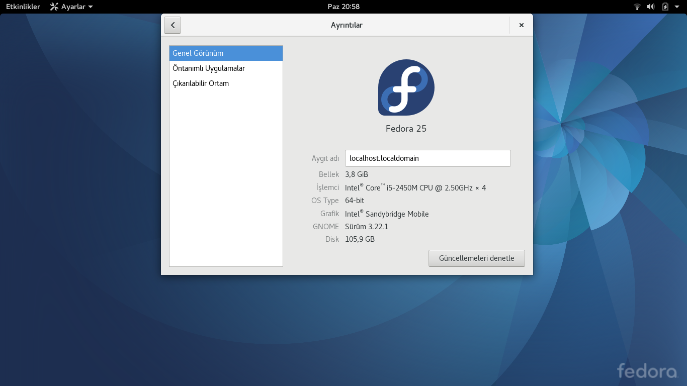Open the Wi-Fi status icon
687x386 pixels.
click(637, 7)
